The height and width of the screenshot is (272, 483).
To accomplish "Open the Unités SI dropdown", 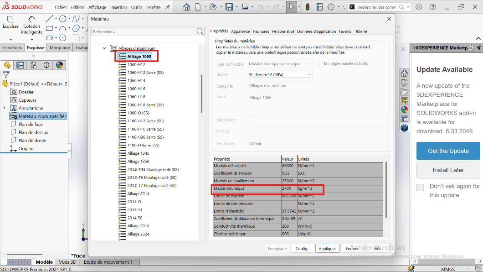I will tap(280, 74).
